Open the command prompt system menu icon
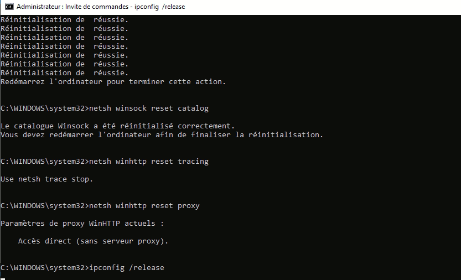461x280 pixels. (9, 7)
